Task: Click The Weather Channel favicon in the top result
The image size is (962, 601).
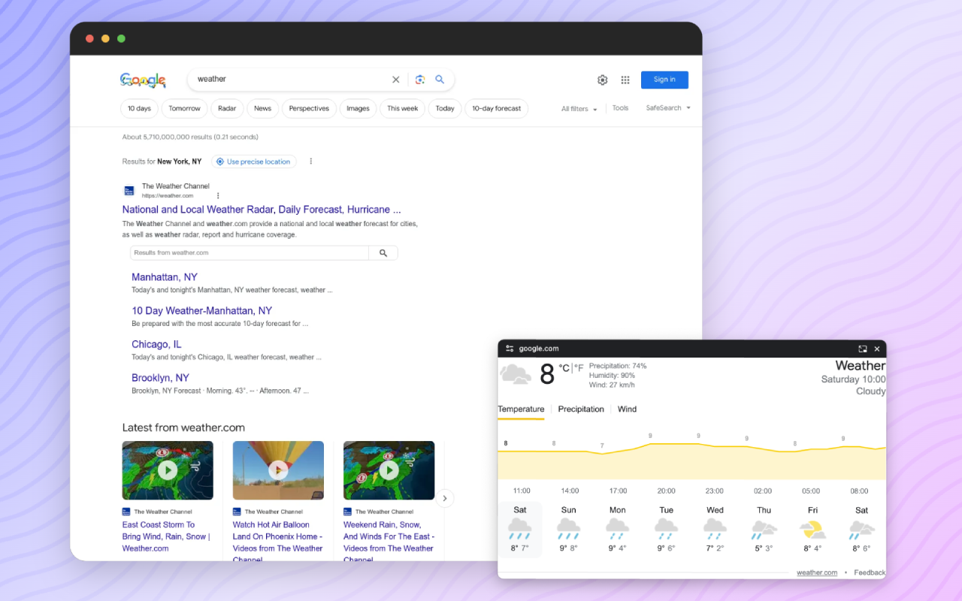Action: [x=129, y=191]
